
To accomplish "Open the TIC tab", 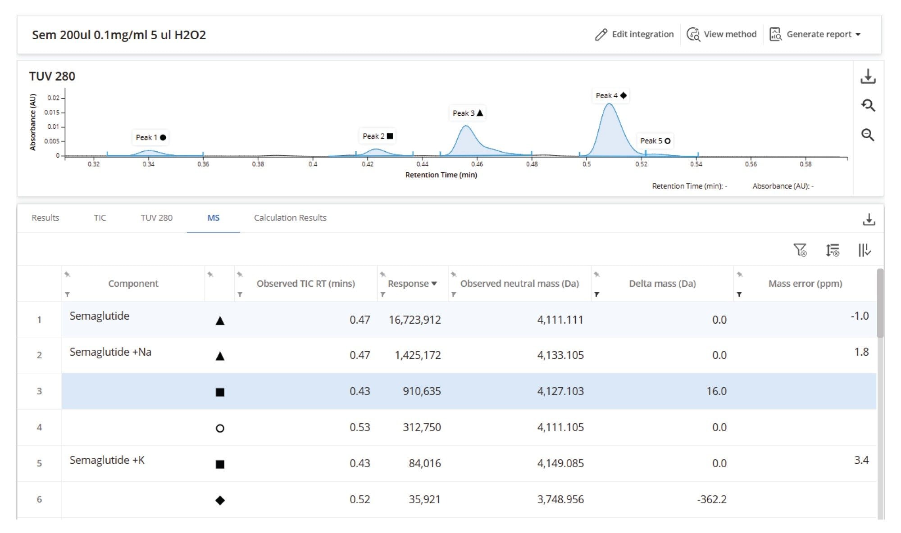I will (100, 218).
